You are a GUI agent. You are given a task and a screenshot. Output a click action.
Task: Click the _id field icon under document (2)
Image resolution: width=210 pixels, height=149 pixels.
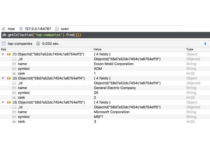[x=14, y=83]
